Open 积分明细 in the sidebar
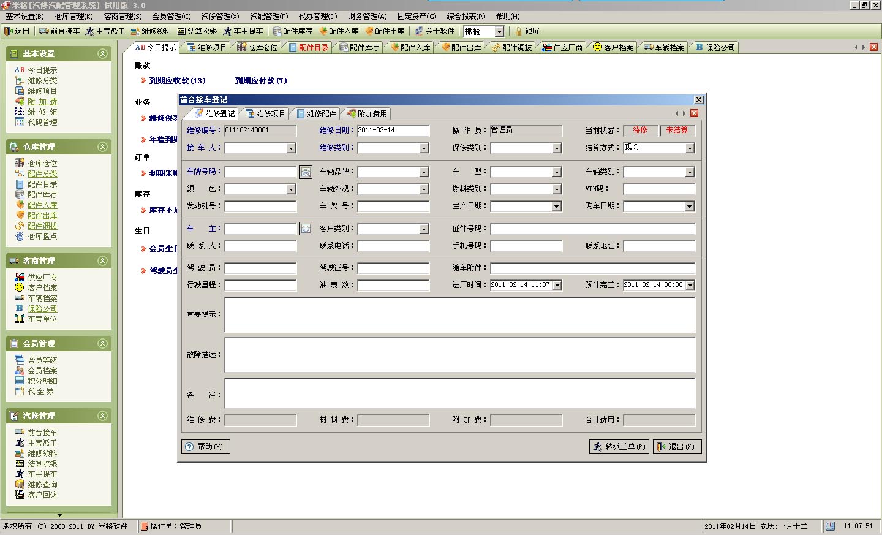Image resolution: width=882 pixels, height=535 pixels. [36, 381]
